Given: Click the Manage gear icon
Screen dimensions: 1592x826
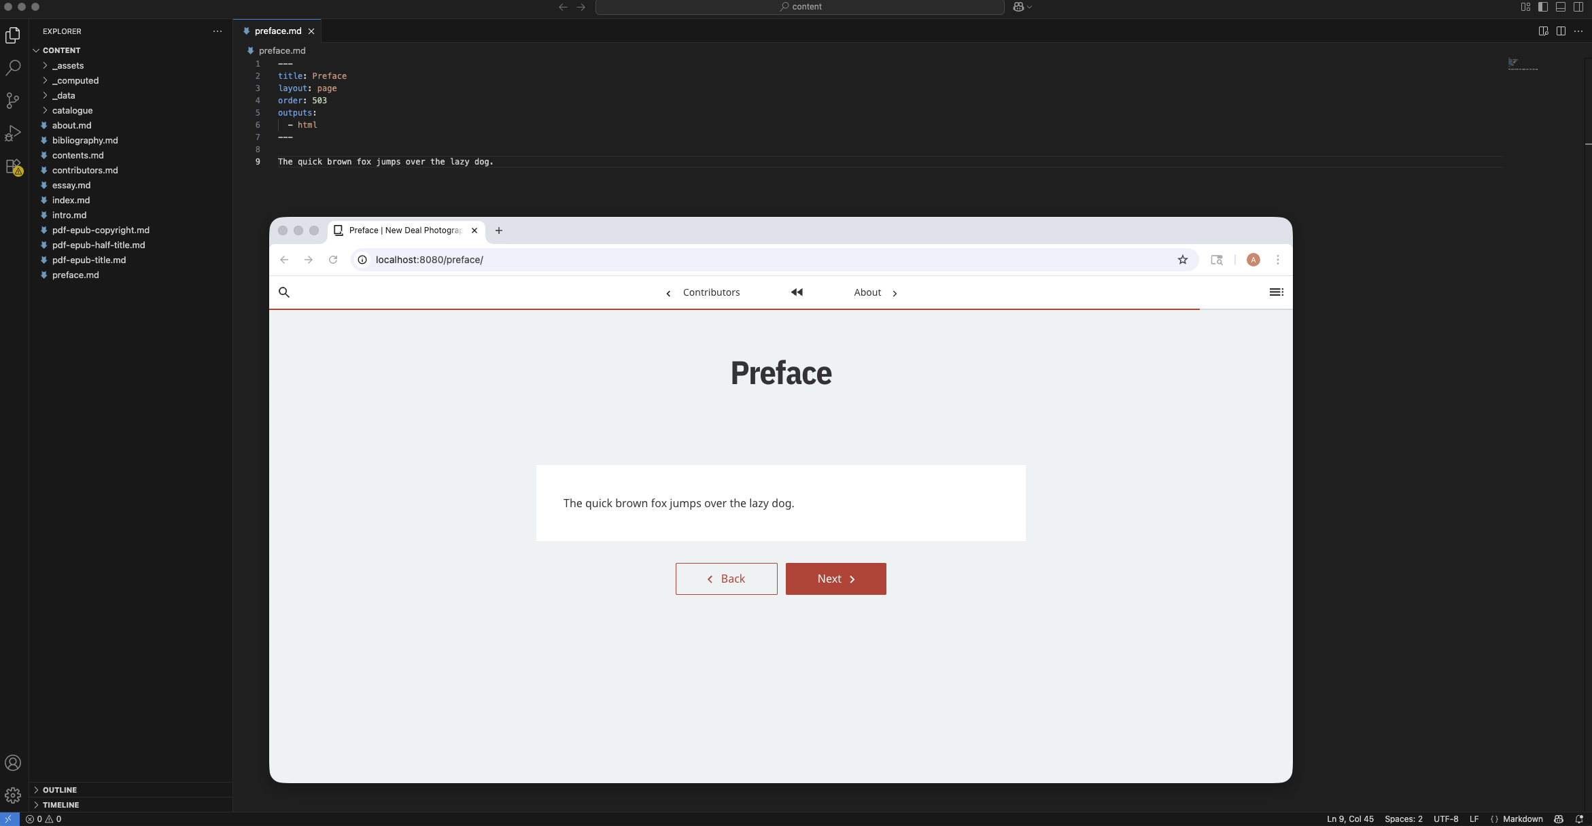Looking at the screenshot, I should point(13,795).
